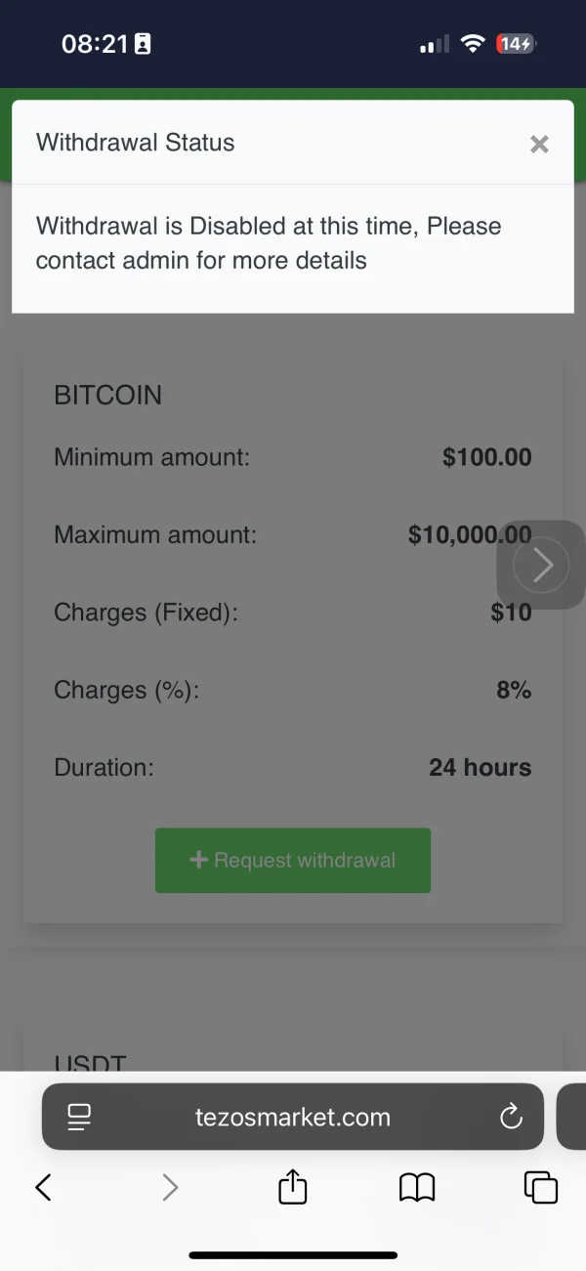Tap the Withdrawal Status title
Image resolution: width=586 pixels, height=1271 pixels.
tap(136, 143)
